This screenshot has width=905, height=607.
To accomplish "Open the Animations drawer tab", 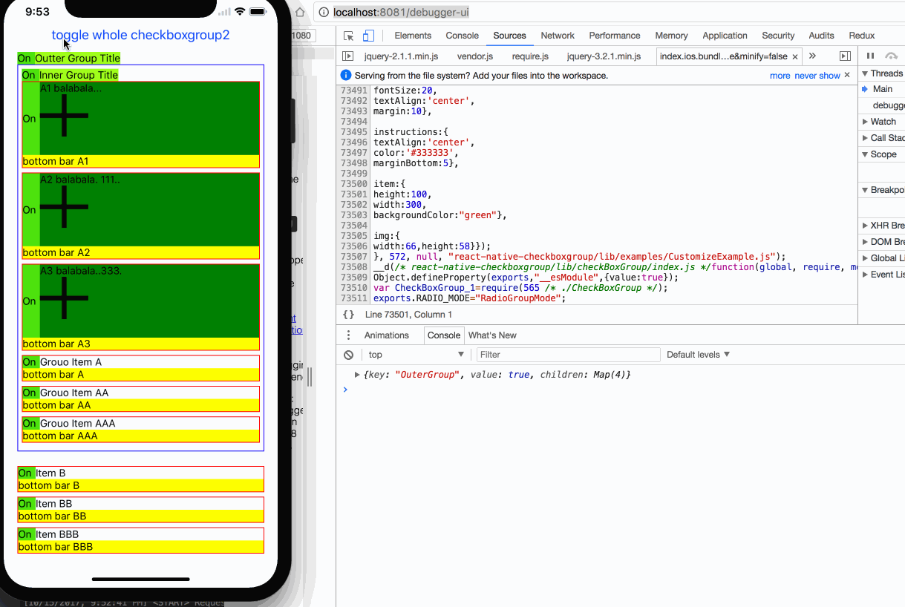I will pyautogui.click(x=386, y=335).
